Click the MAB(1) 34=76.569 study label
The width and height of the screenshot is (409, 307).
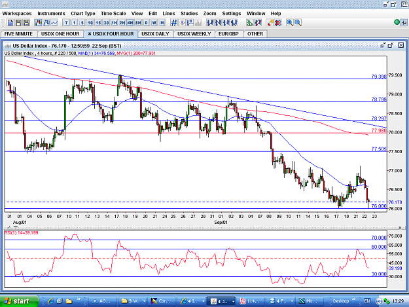(96, 53)
